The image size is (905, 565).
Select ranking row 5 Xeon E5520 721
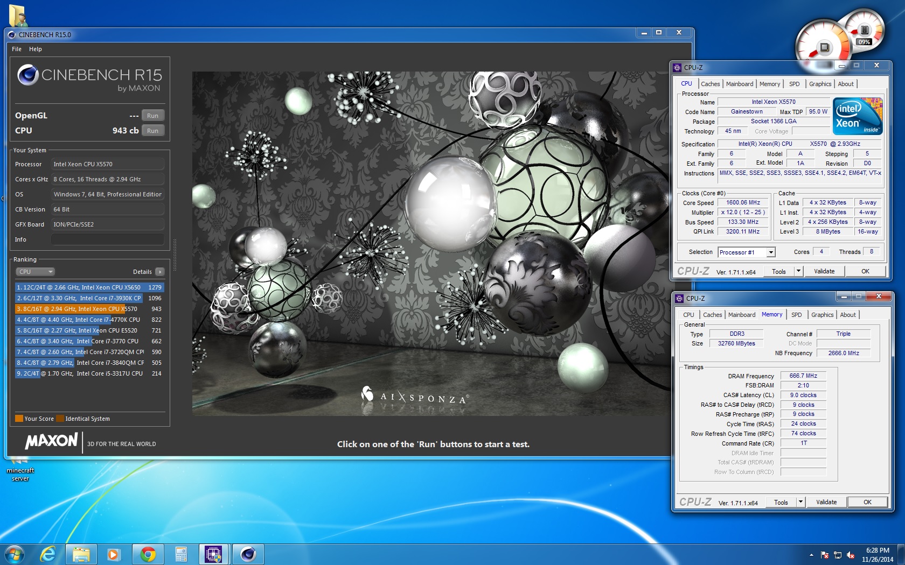[89, 330]
